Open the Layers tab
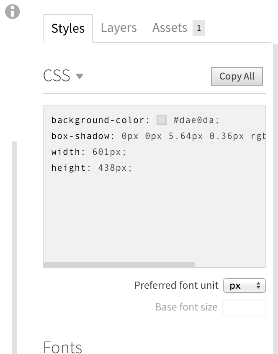Screen dimensions: 278x354 pyautogui.click(x=119, y=28)
